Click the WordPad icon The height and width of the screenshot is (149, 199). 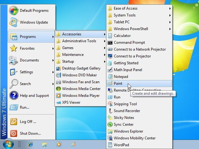(110, 145)
